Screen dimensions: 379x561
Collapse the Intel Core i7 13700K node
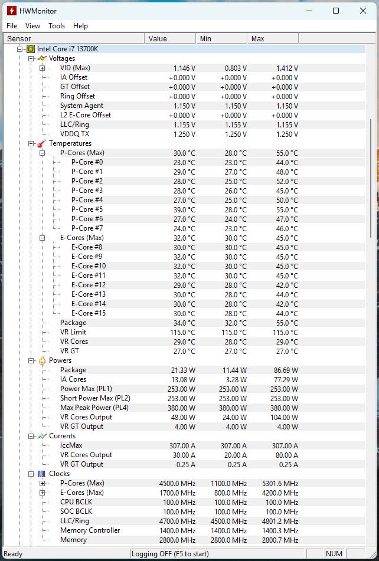tap(19, 49)
